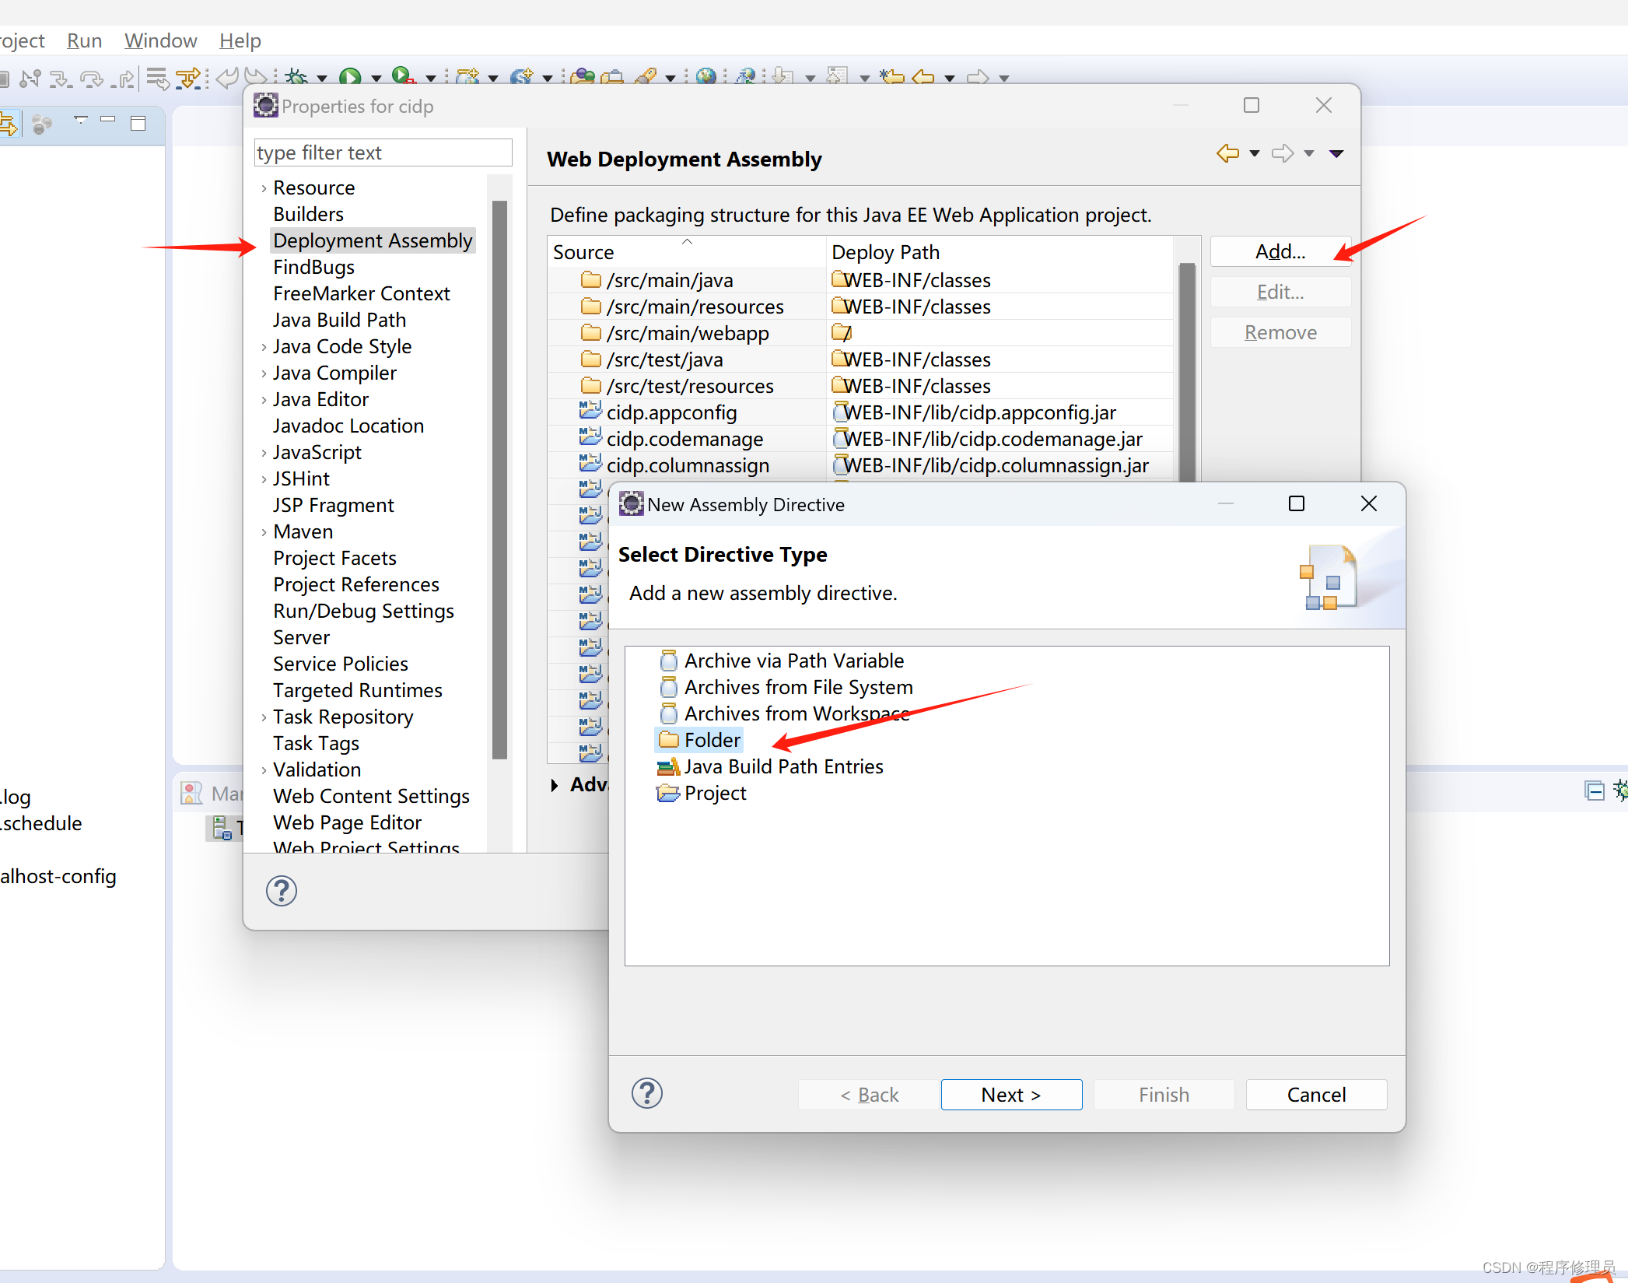Click the Last Edit Location toolbar icon
This screenshot has width=1628, height=1283.
click(892, 76)
